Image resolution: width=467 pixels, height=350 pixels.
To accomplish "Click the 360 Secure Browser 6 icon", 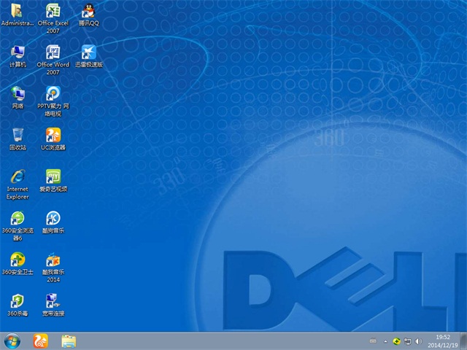I will (18, 218).
